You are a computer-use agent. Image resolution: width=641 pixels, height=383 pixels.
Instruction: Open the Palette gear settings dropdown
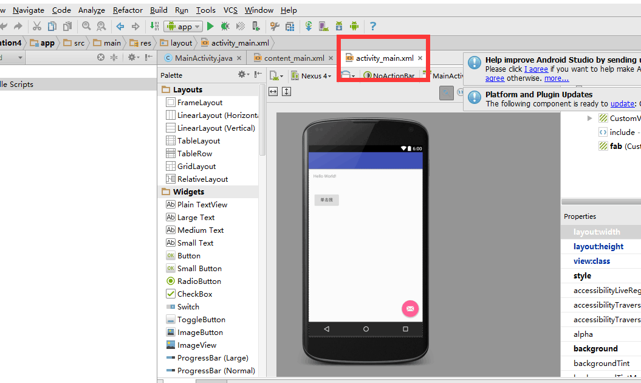click(x=244, y=74)
